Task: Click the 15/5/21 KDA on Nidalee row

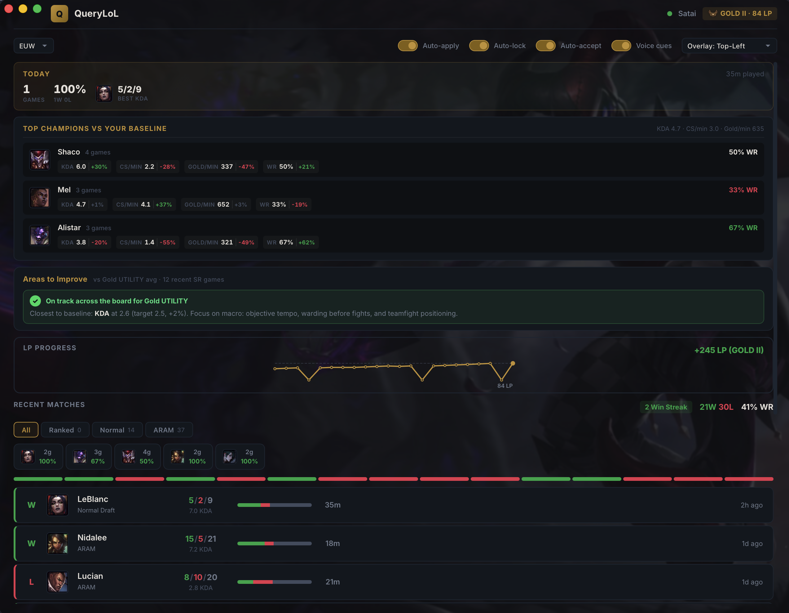Action: (x=201, y=539)
